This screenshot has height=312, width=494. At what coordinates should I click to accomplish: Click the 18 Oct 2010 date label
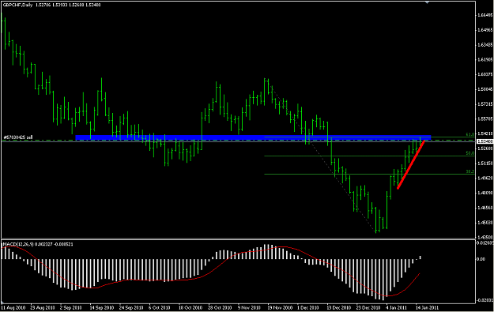click(190, 307)
